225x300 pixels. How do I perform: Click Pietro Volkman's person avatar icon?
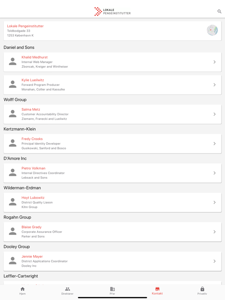12,173
